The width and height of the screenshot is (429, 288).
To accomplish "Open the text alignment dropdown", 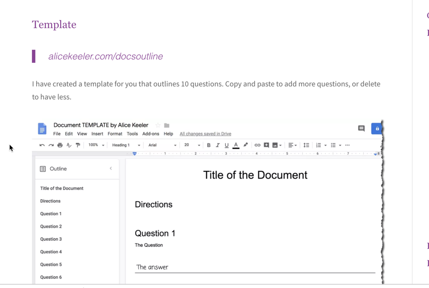I will [x=292, y=145].
